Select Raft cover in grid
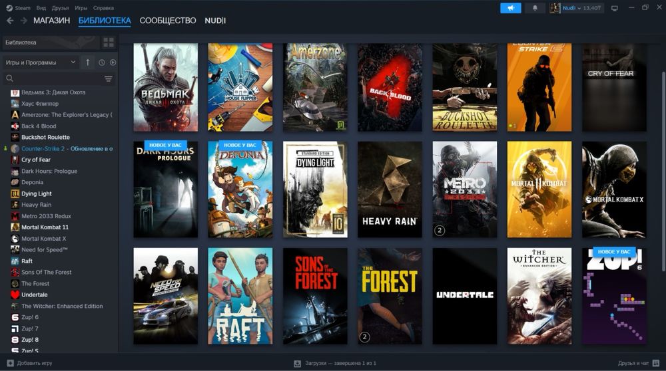Viewport: 666px width, 371px height. point(240,296)
